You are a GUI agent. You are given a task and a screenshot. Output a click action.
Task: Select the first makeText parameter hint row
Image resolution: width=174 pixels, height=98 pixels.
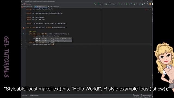tap(54, 39)
